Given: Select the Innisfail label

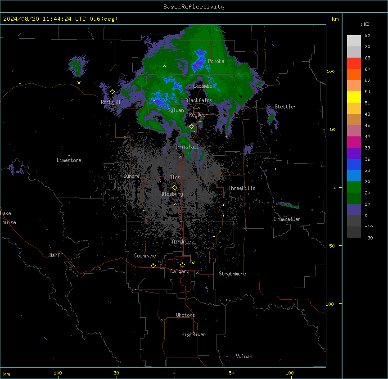Looking at the screenshot, I should (x=187, y=147).
